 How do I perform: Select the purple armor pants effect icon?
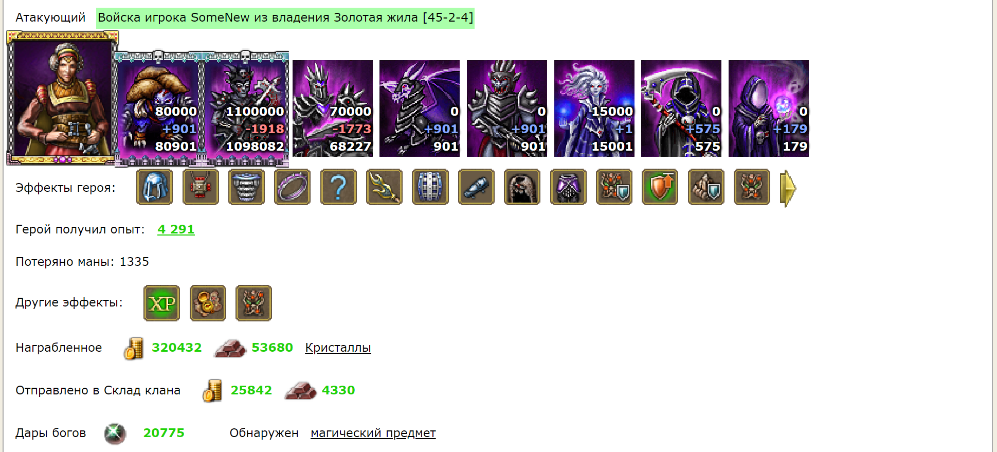click(568, 187)
